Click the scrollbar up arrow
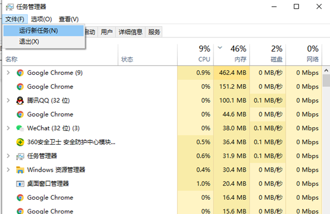330x214 pixels. pos(326,71)
